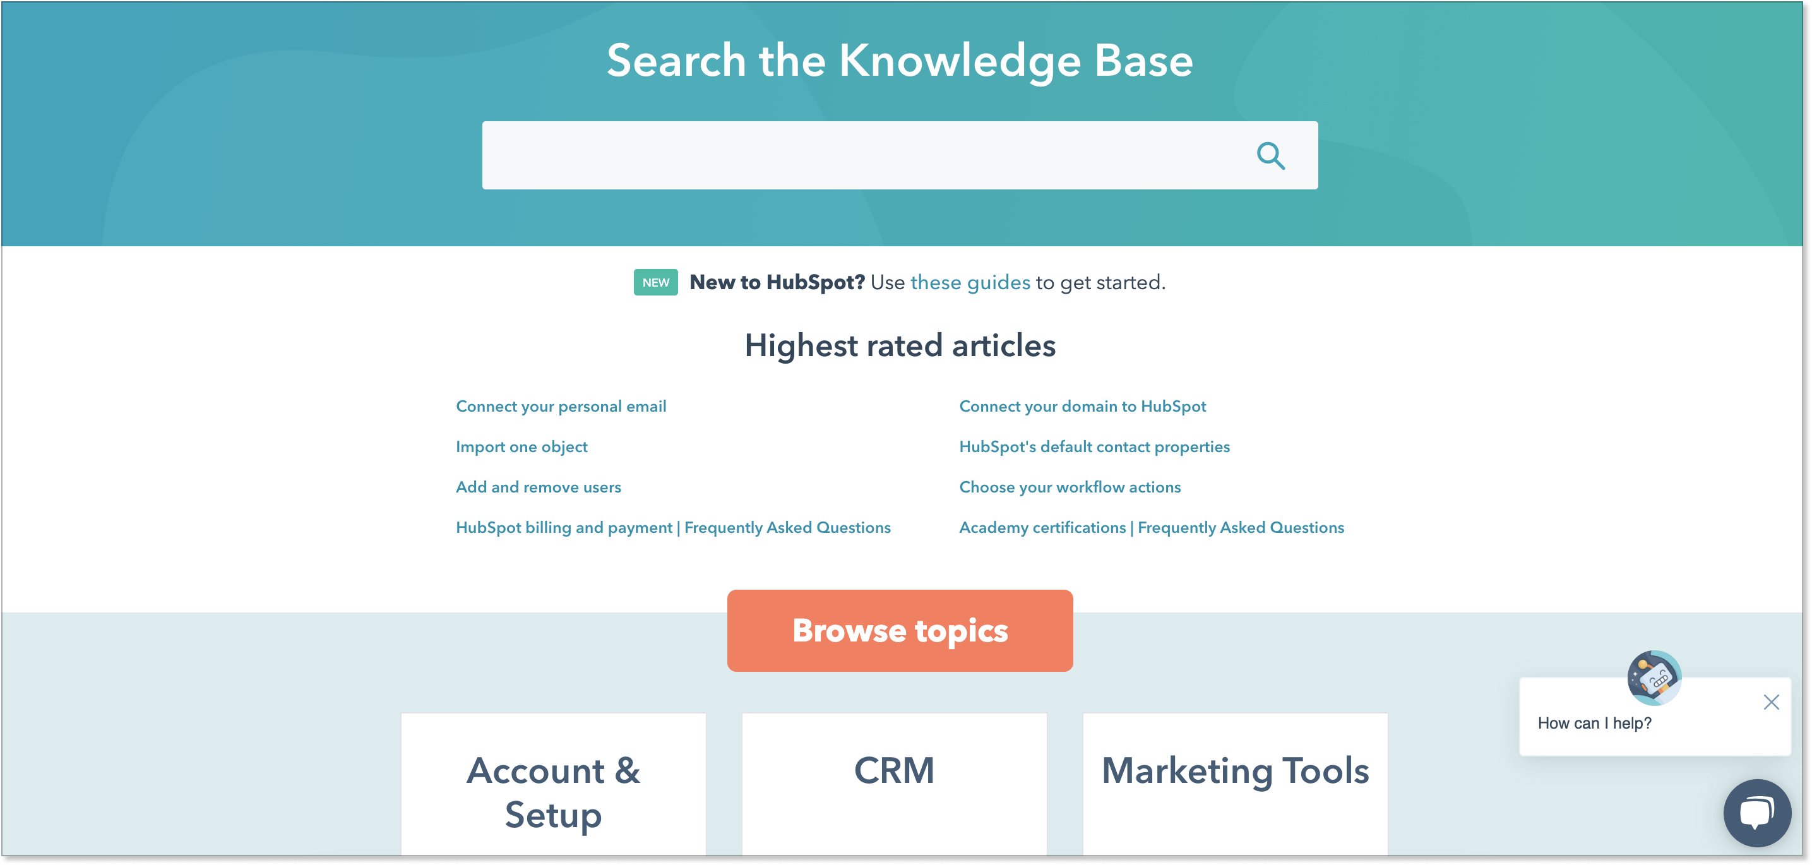
Task: Click the HubSpot chat avatar icon
Action: (1655, 676)
